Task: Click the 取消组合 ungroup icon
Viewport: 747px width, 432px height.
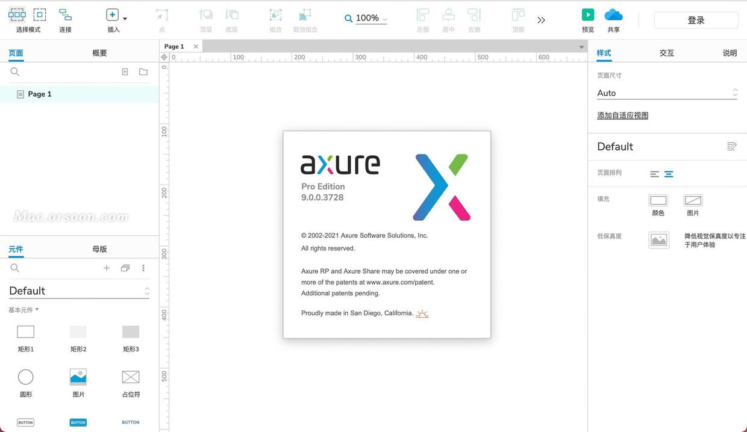Action: [x=305, y=14]
